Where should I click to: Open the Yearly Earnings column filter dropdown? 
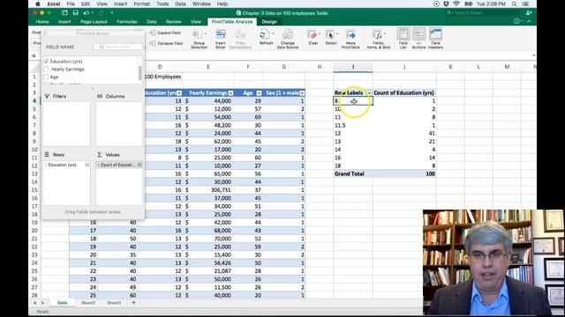click(230, 93)
